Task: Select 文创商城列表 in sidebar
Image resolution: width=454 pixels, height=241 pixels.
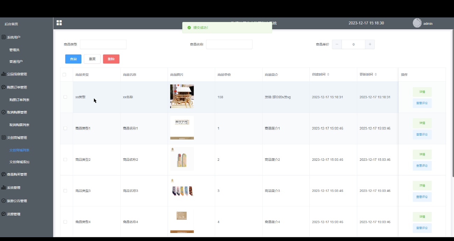Action: (19, 150)
